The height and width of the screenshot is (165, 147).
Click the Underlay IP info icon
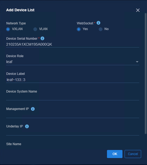click(x=27, y=126)
